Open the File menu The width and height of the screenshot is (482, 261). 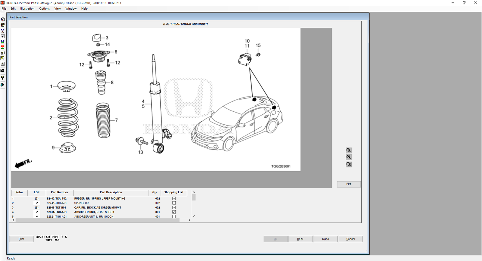click(4, 8)
